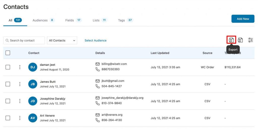
Task: Click CSV source in James Butt row
Action: pos(207,84)
